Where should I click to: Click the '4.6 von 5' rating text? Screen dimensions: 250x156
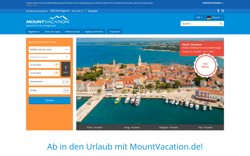click(x=77, y=11)
